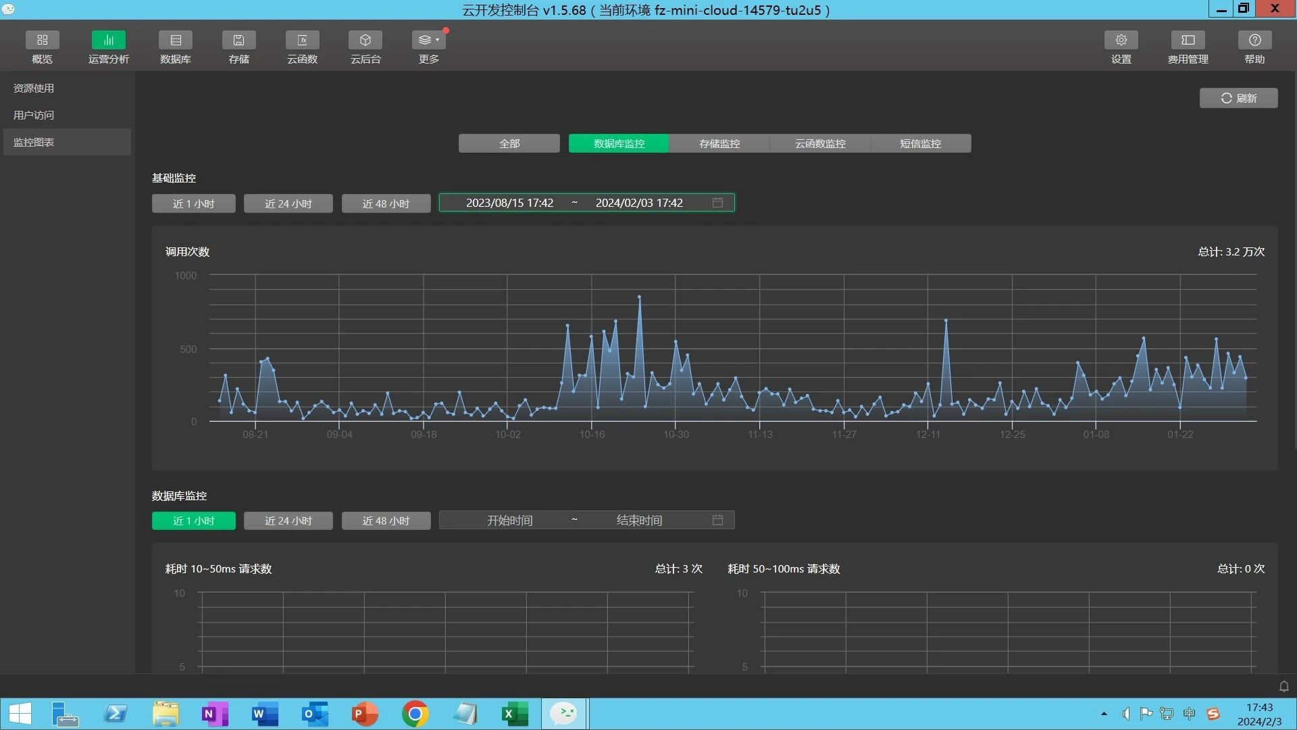Toggle 近 48 小时 in 基础监控

tap(386, 203)
